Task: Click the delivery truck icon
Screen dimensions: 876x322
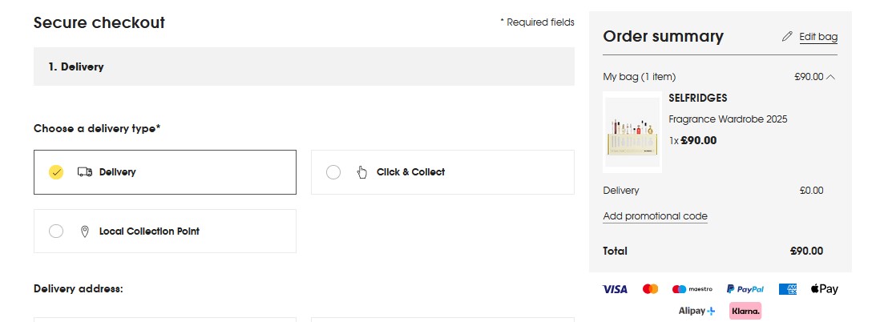Action: click(85, 172)
